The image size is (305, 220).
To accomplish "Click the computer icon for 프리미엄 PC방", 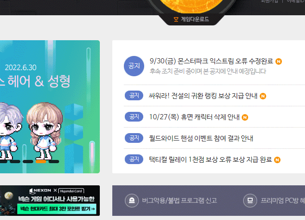I will 250,201.
